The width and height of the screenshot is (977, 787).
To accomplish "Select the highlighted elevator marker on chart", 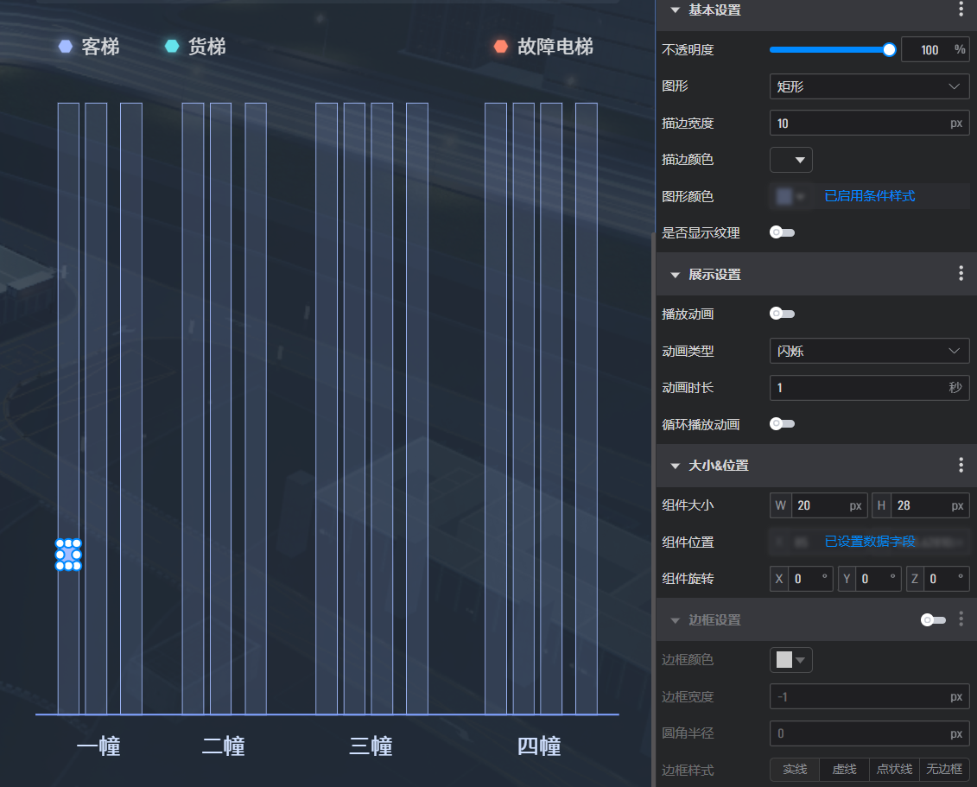I will [x=68, y=555].
